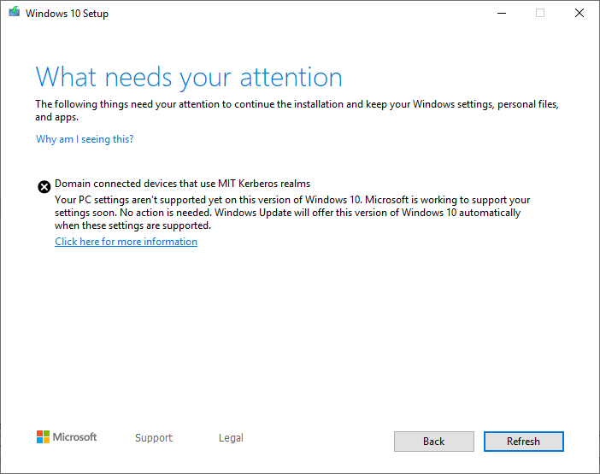Screen dimensions: 600x474
Task: Go back with the Back button
Action: tap(434, 442)
